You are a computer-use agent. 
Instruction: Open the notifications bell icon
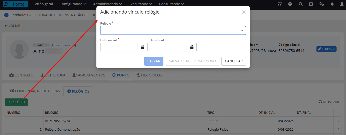click(332, 4)
